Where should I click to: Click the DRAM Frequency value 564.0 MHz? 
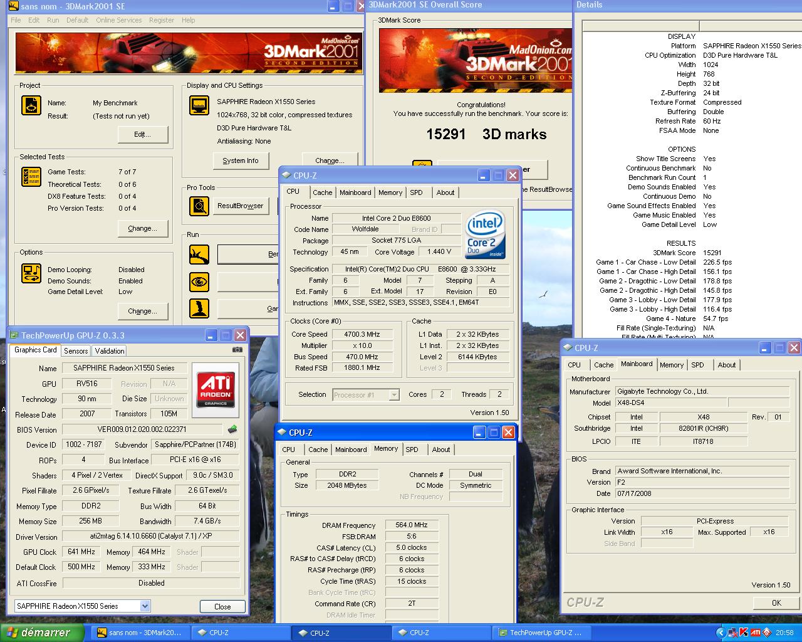pos(411,525)
